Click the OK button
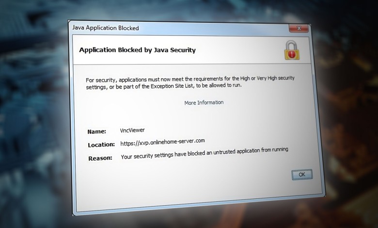This screenshot has width=378, height=228. pyautogui.click(x=302, y=175)
